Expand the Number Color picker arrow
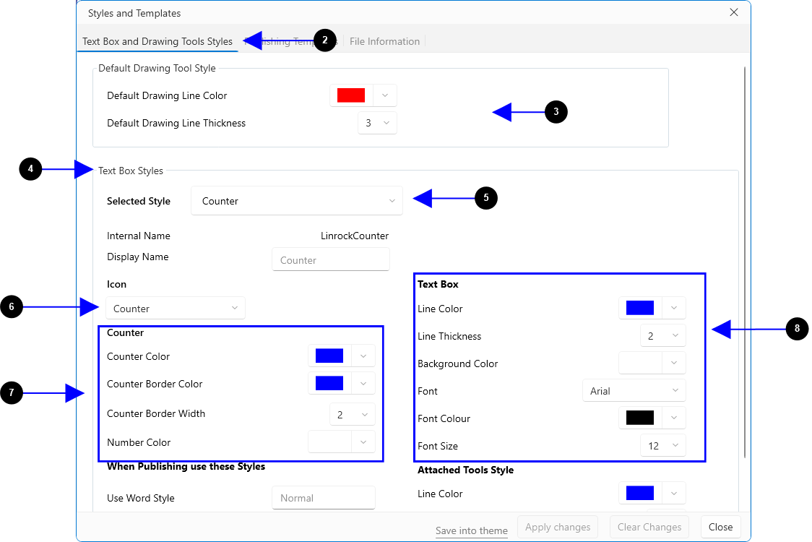Image resolution: width=812 pixels, height=542 pixels. 363,442
